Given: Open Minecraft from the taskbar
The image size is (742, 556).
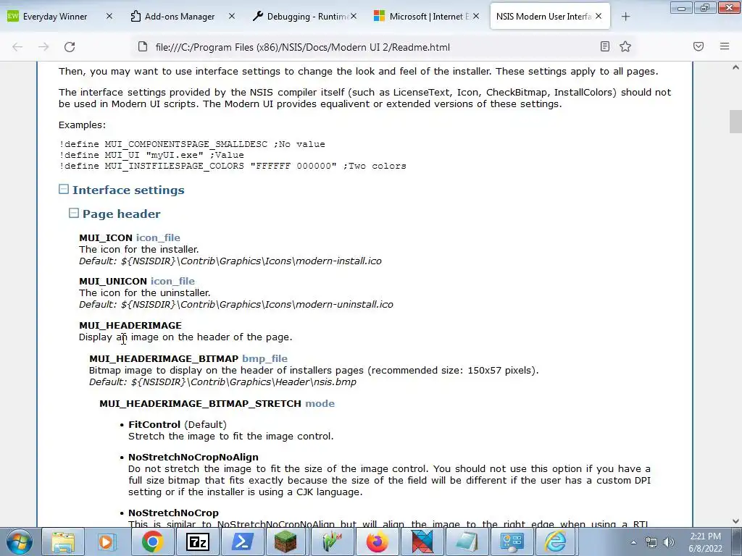Looking at the screenshot, I should click(x=285, y=542).
